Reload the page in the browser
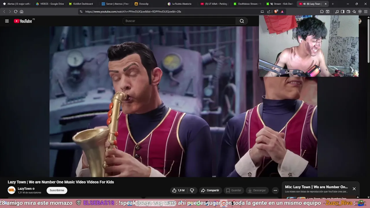Screen dimensions: 370x208 [16, 12]
